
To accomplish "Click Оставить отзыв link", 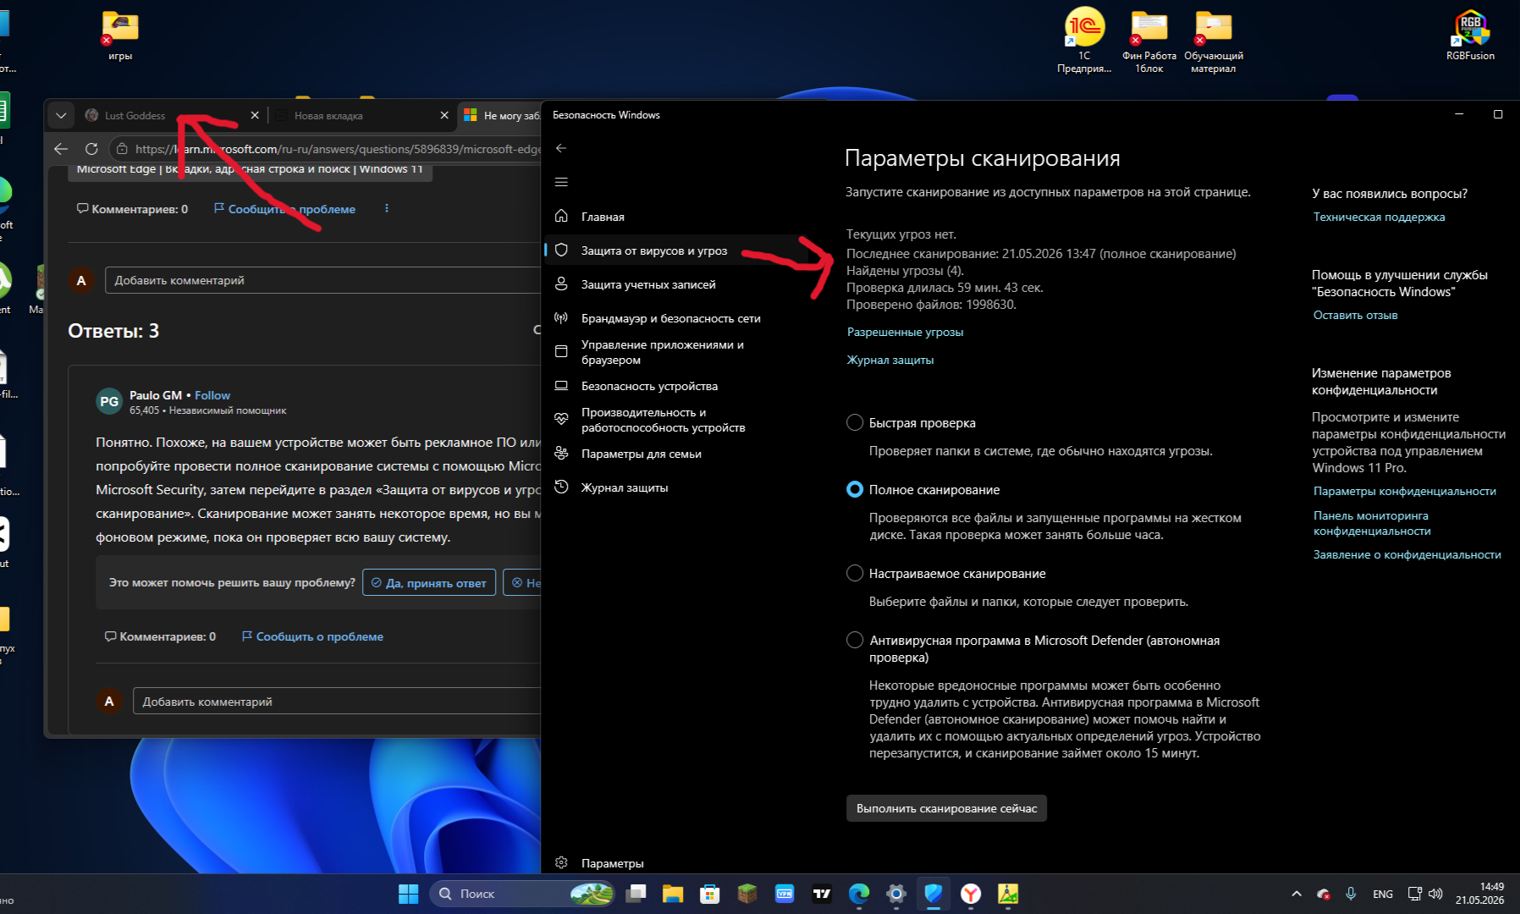I will click(1355, 315).
